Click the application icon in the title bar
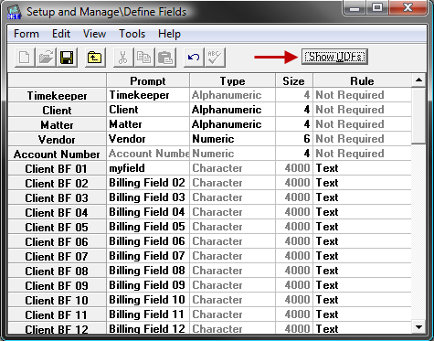 (14, 12)
